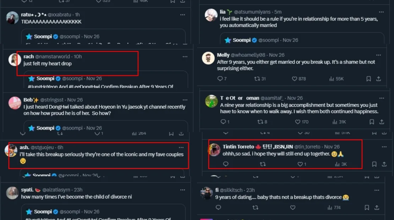
Task: View analytics for Melly's 55K views tweet
Action: (332, 79)
